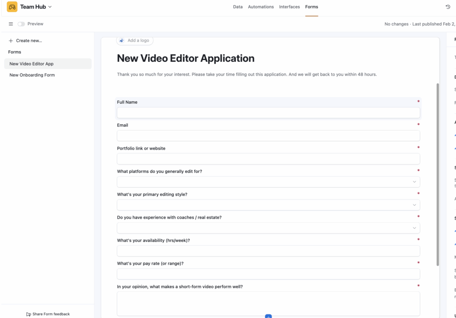Open the Automations tab
This screenshot has width=456, height=318.
pos(261,7)
